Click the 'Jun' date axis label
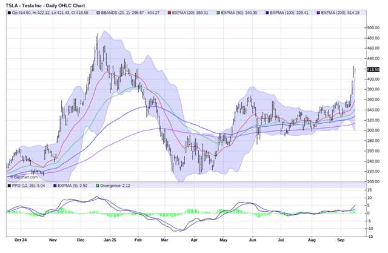This screenshot has height=253, width=388. pos(253,240)
